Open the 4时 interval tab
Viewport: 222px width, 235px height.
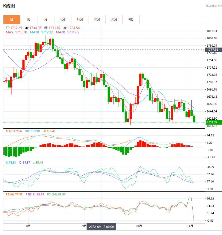tap(131, 19)
